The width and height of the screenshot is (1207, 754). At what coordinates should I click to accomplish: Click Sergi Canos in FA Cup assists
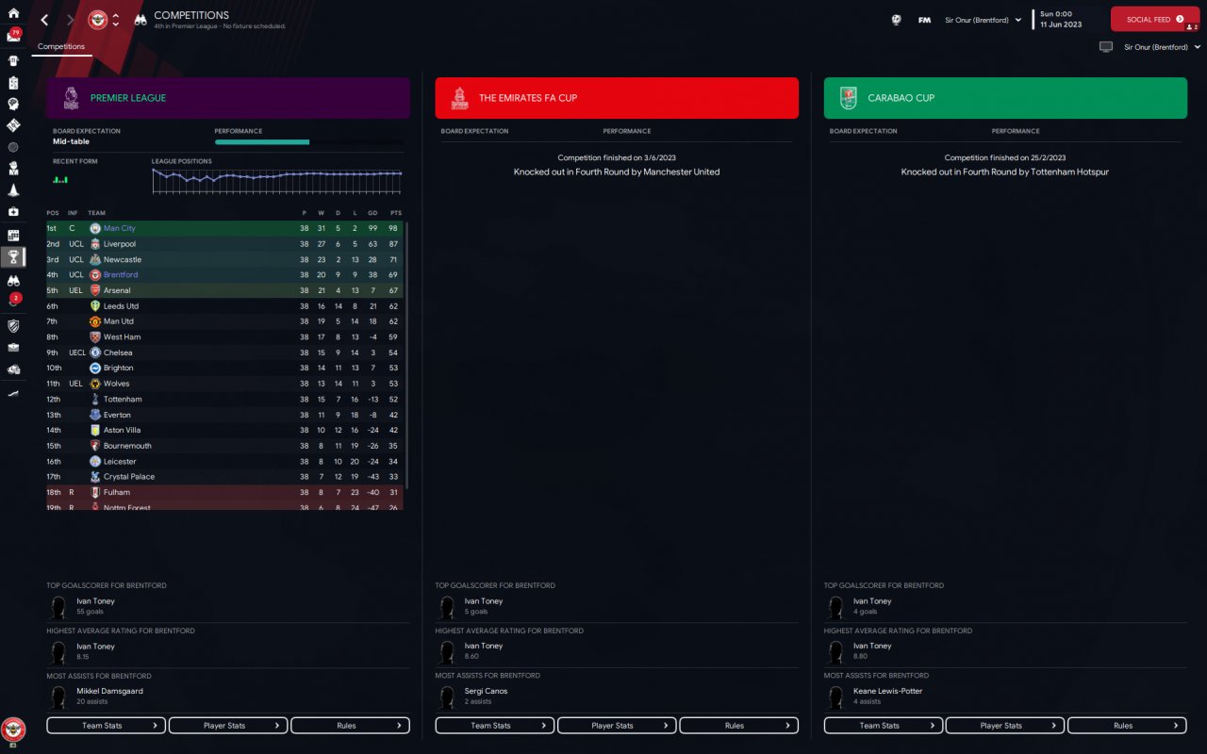tap(486, 691)
